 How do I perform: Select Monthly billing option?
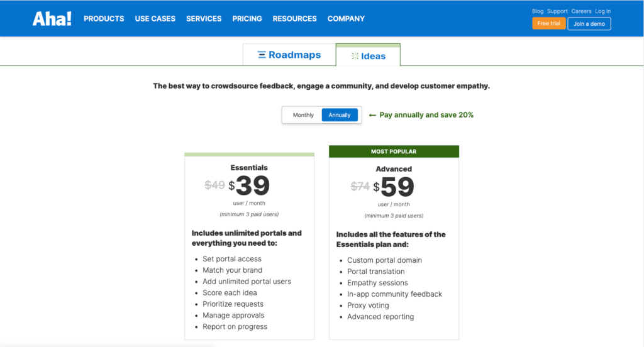click(303, 115)
